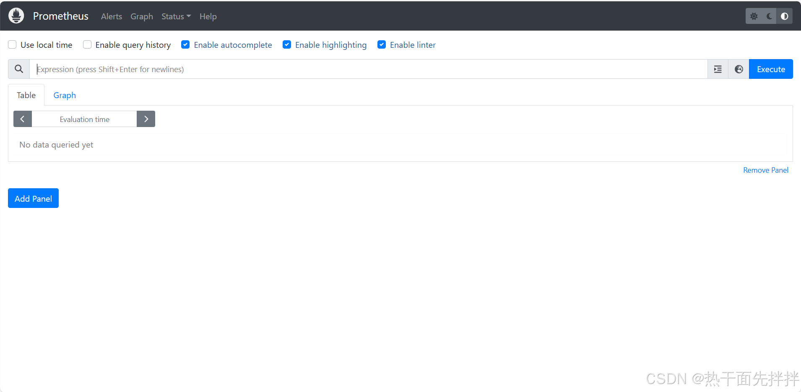Disable the Enable autocomplete checkbox
The image size is (801, 392).
185,44
